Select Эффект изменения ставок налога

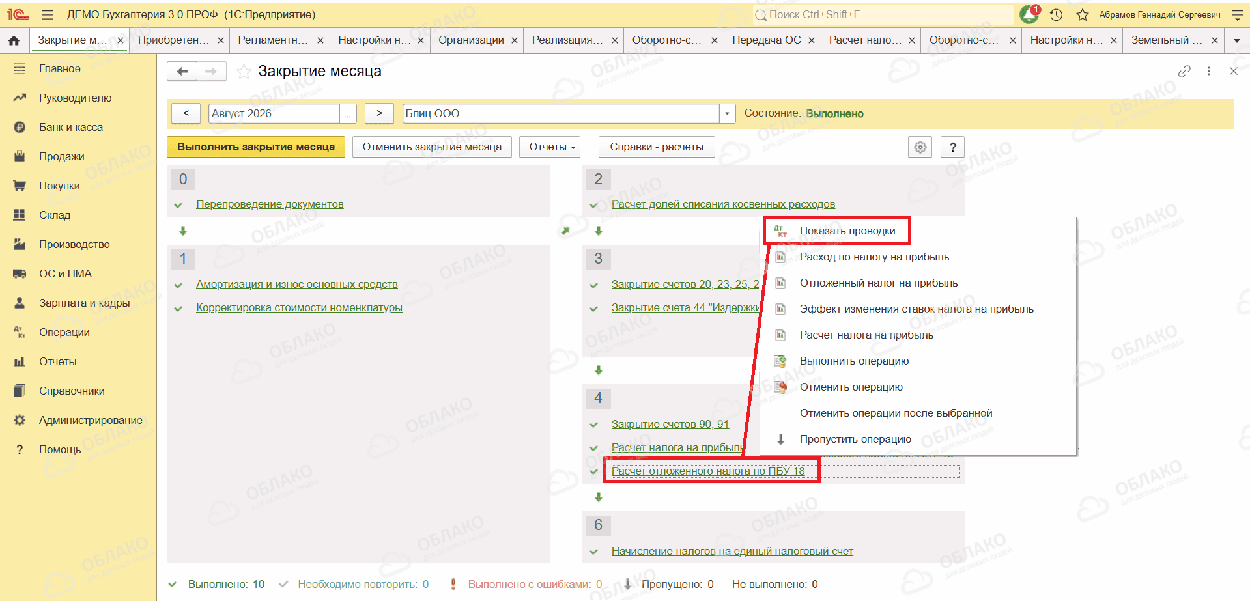pos(916,309)
